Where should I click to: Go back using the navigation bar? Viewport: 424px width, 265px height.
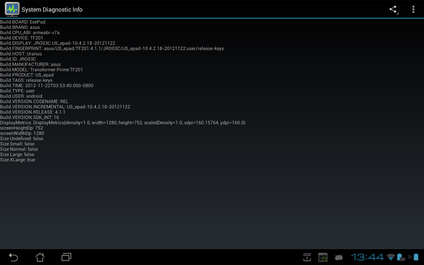13,257
